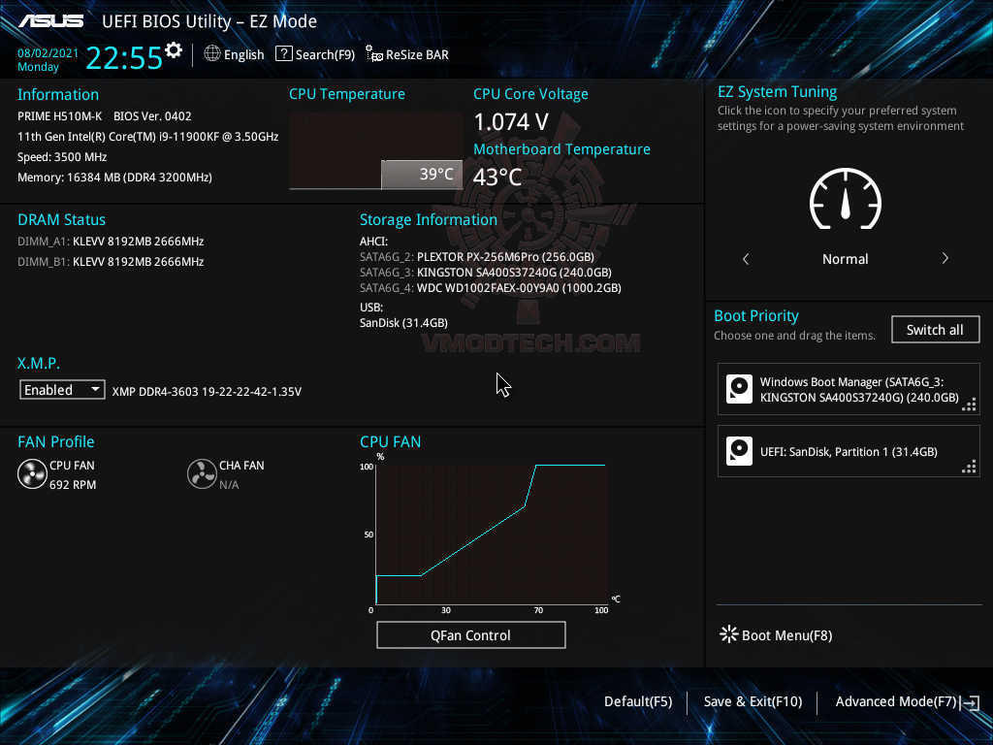The width and height of the screenshot is (993, 745).
Task: Open QFan Control
Action: [x=470, y=634]
